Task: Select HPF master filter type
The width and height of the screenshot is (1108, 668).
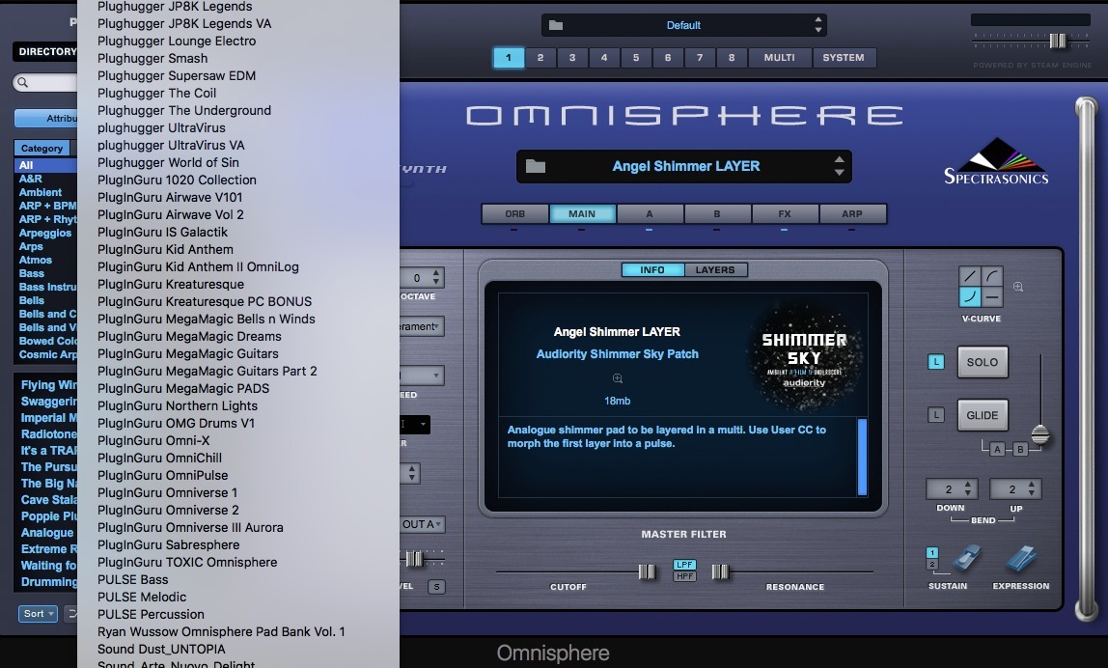Action: (684, 576)
